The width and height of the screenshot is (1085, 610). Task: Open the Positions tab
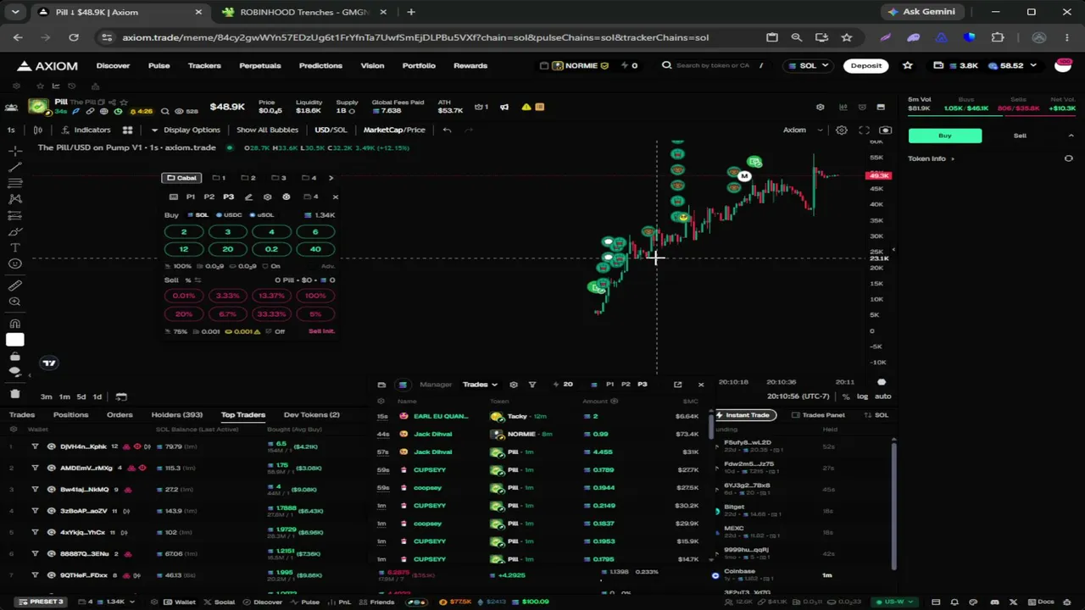(x=70, y=415)
